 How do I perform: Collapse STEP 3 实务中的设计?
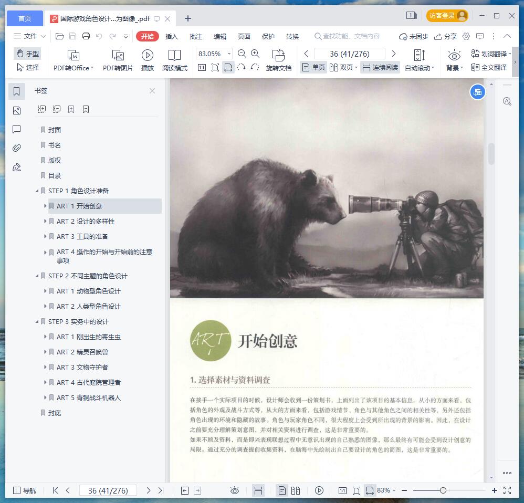click(37, 321)
